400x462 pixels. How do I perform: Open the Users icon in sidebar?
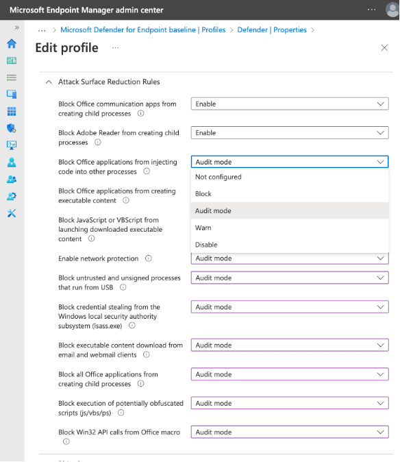tap(12, 162)
